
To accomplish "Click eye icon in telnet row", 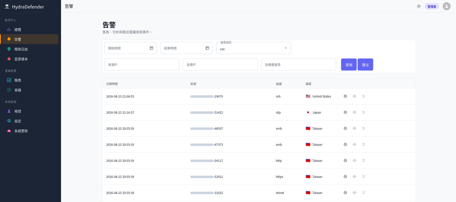I will point(354,193).
